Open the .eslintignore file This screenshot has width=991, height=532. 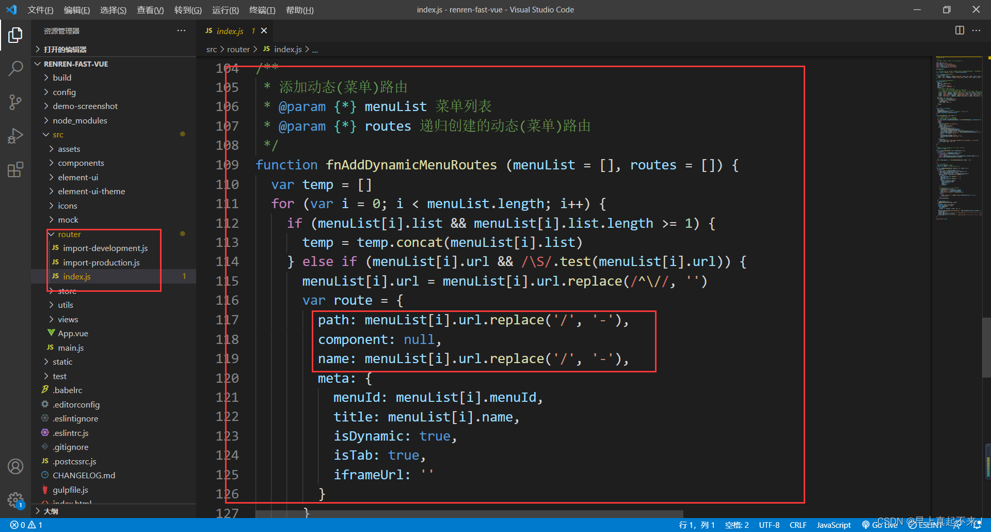point(75,418)
